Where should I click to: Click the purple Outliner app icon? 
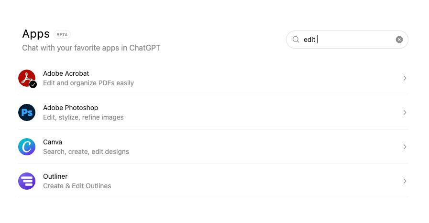pos(27,181)
